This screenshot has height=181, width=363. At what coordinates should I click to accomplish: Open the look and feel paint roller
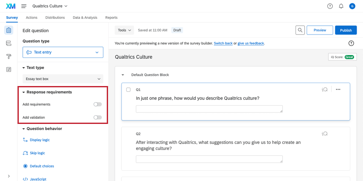[9, 56]
